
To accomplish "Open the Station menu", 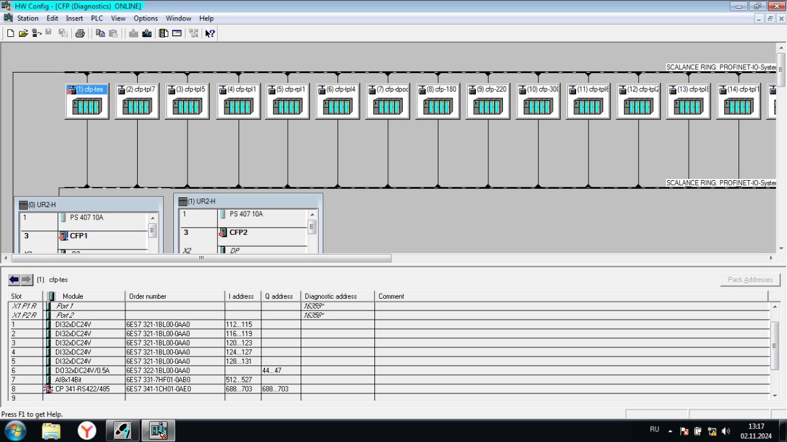I will [x=28, y=18].
